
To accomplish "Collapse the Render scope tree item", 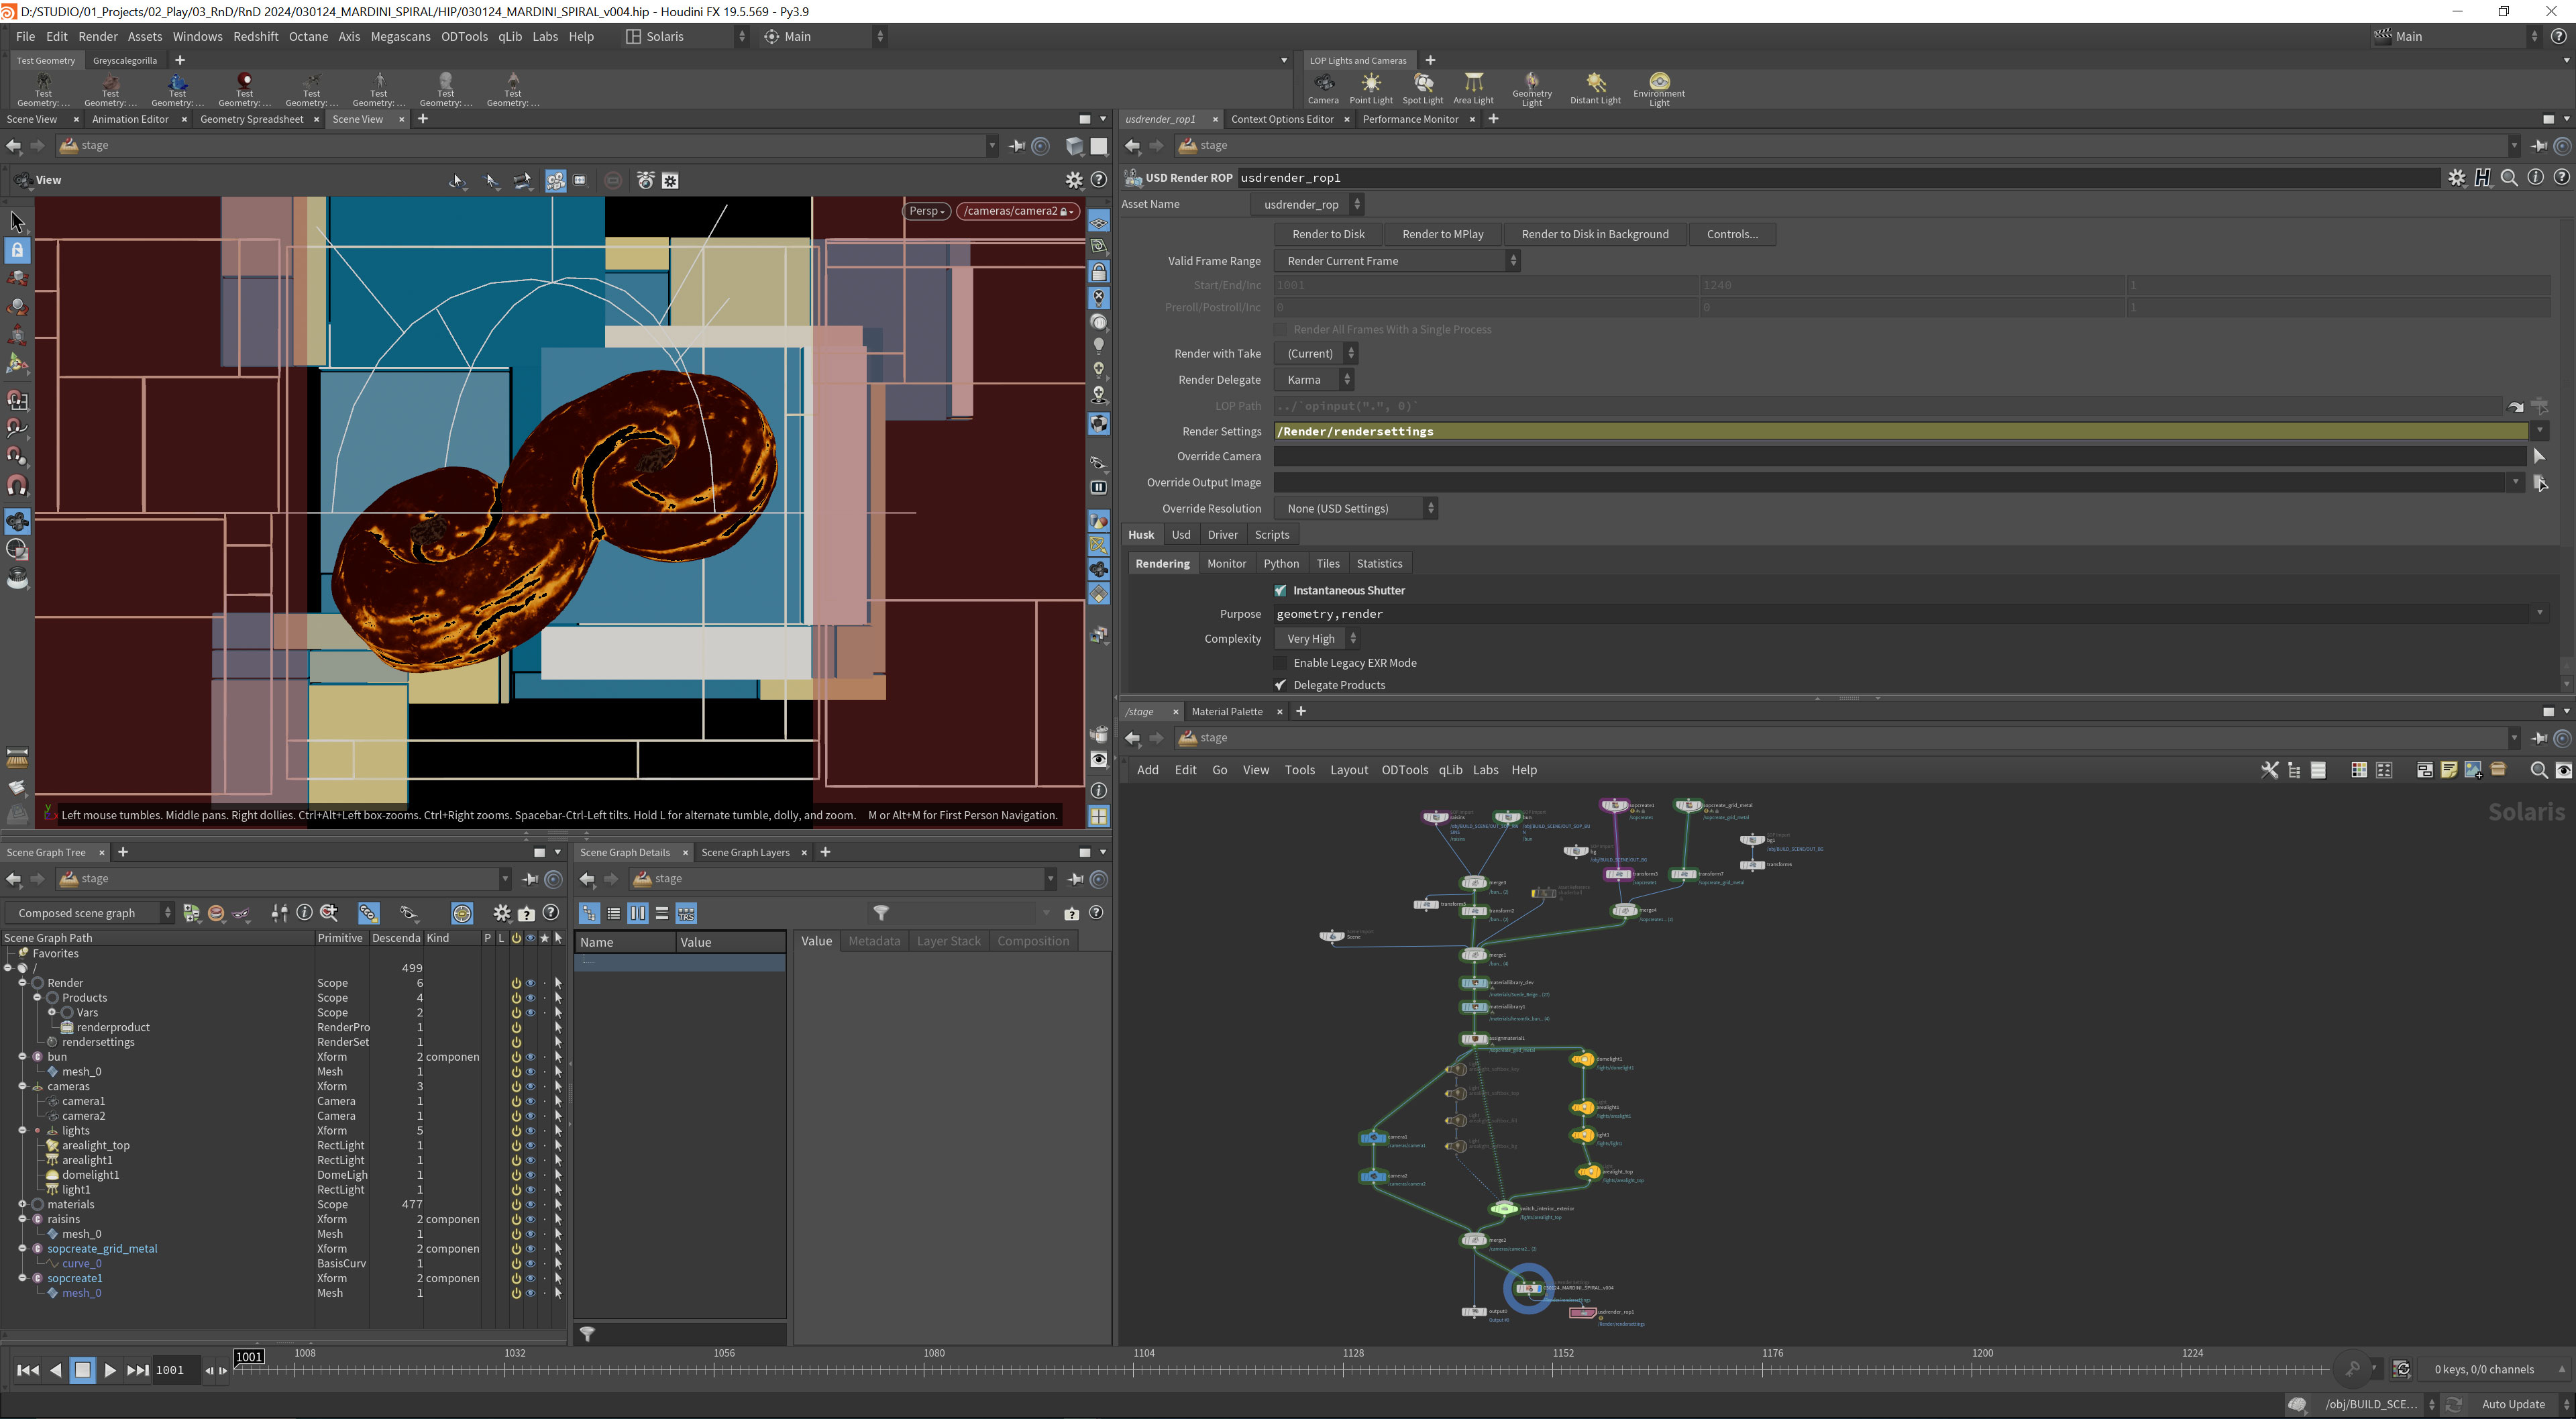I will pos(22,983).
